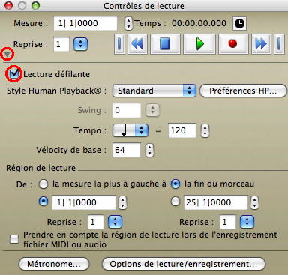The width and height of the screenshot is (288, 275).
Task: Enable Prendre en compte la région de lecture checkbox
Action: pyautogui.click(x=14, y=239)
